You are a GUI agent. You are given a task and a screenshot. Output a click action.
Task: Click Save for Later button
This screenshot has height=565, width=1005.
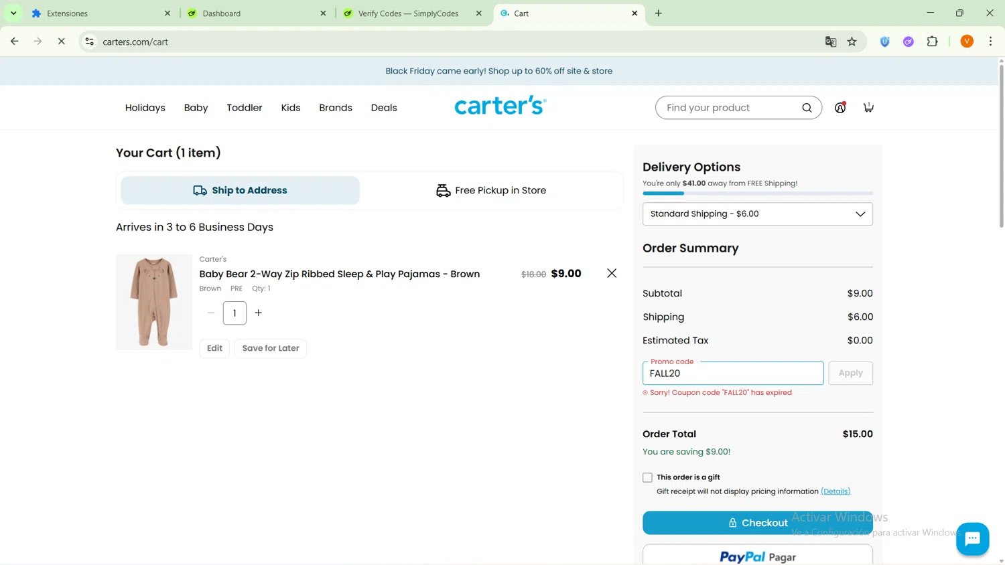click(271, 348)
